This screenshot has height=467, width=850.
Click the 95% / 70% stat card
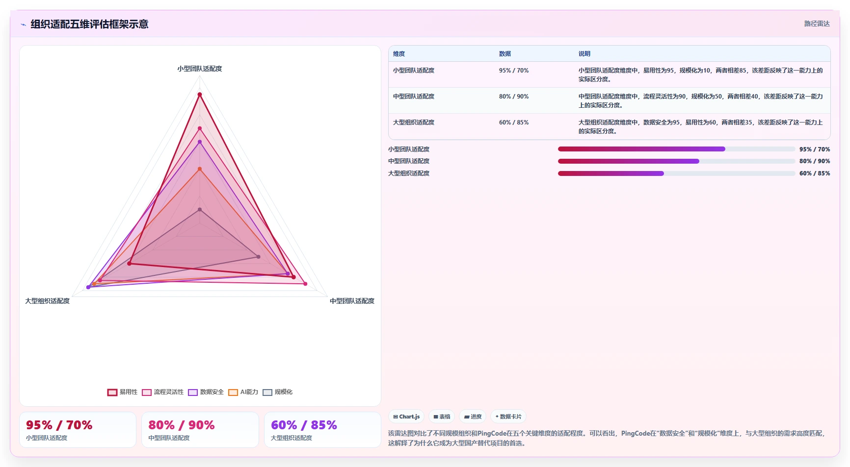78,430
